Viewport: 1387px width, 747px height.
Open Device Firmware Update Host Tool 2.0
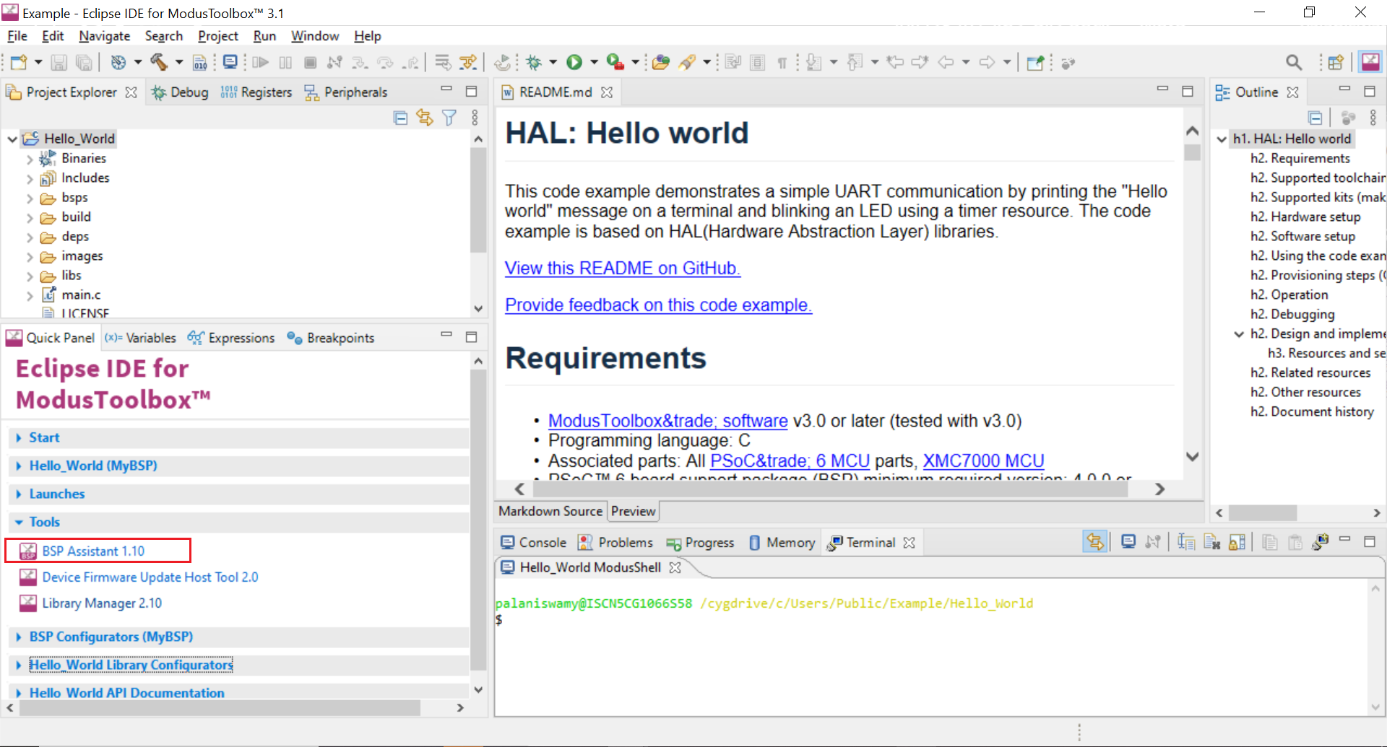tap(150, 577)
